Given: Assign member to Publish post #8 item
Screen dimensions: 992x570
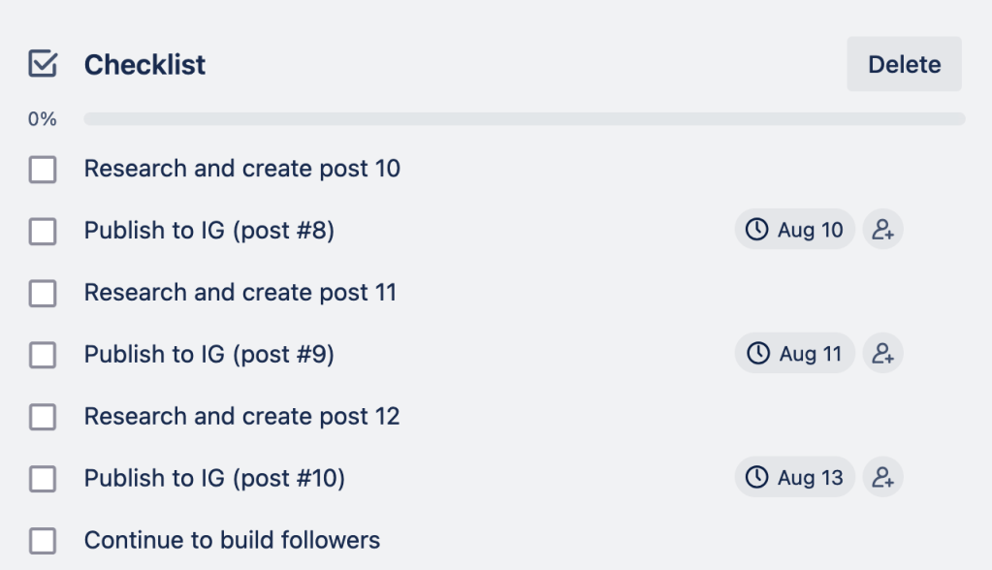Looking at the screenshot, I should (882, 230).
